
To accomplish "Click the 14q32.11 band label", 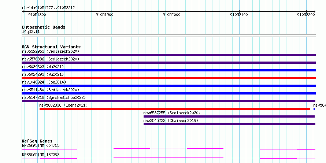I will pos(31,32).
